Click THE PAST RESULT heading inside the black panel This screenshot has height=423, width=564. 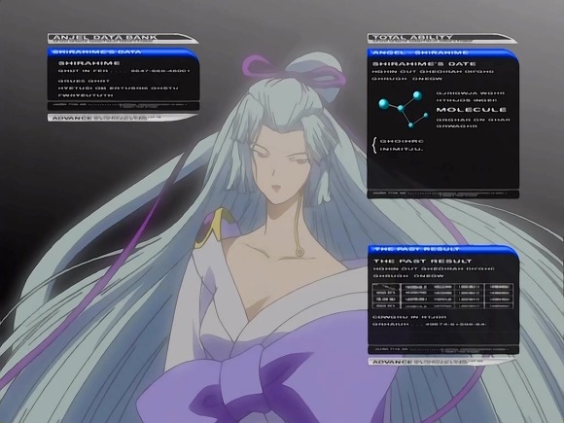423,262
